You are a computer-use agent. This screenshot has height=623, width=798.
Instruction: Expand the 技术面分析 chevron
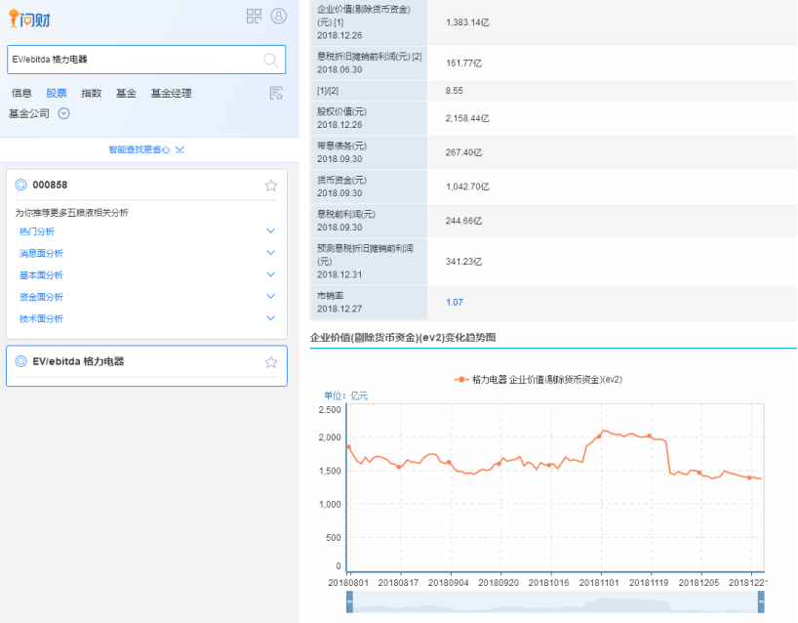(x=271, y=318)
